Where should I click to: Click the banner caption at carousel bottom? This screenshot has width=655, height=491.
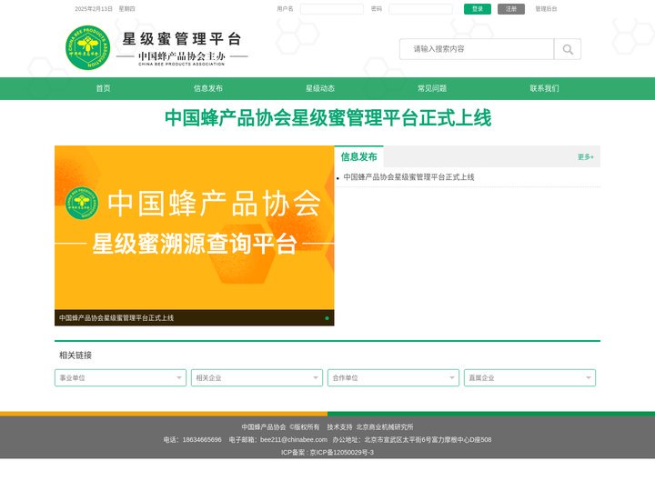(116, 318)
